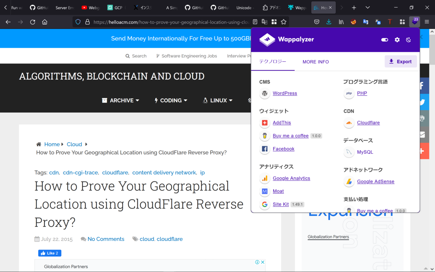The image size is (435, 272).
Task: Switch to the Server Error browser tab
Action: 65,8
